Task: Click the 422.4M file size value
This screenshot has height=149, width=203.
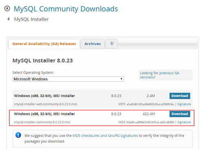Action: [x=148, y=114]
